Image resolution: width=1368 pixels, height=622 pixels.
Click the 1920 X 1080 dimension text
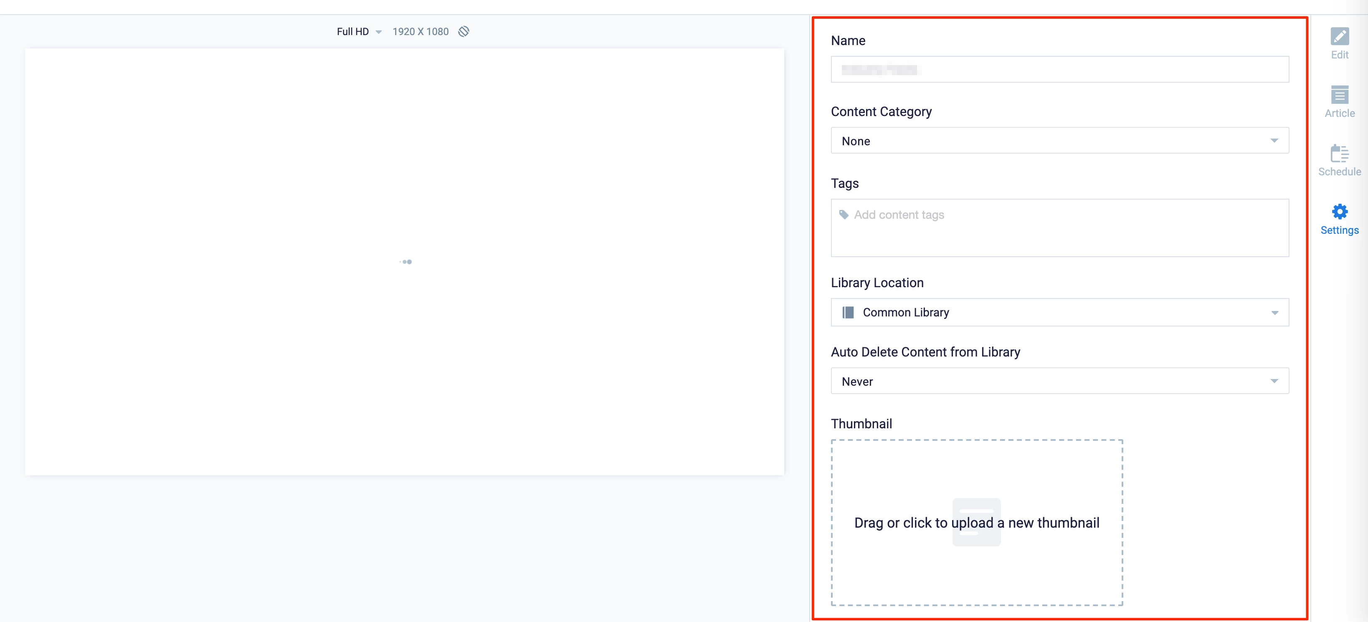[x=420, y=31]
